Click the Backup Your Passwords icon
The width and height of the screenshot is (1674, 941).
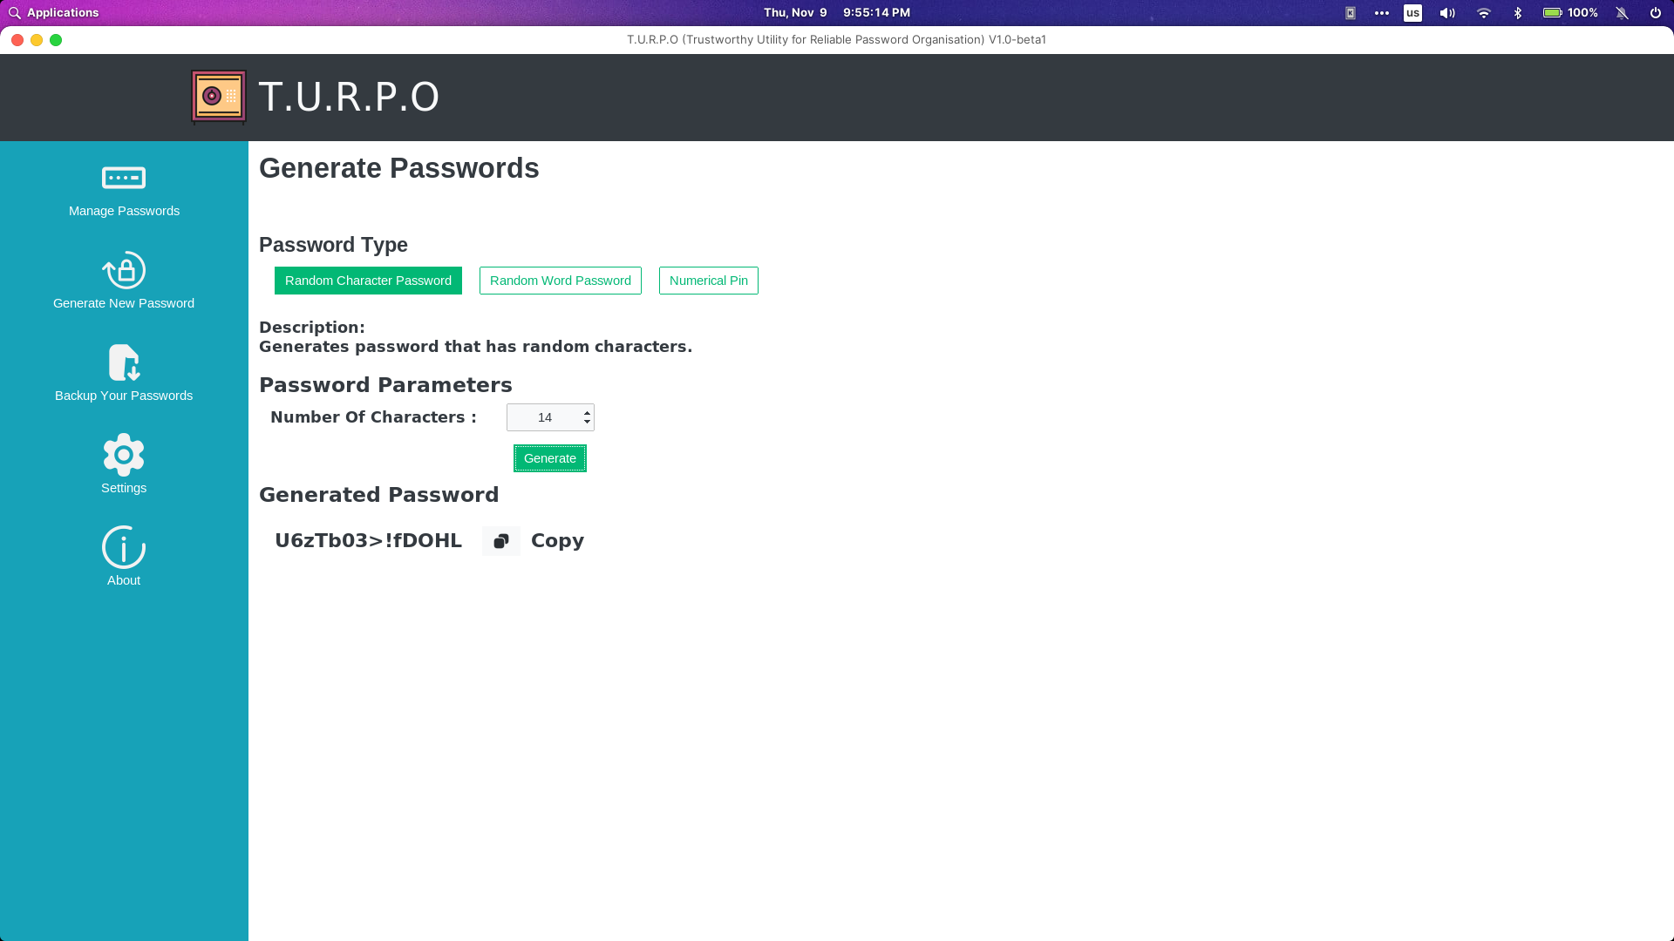123,362
